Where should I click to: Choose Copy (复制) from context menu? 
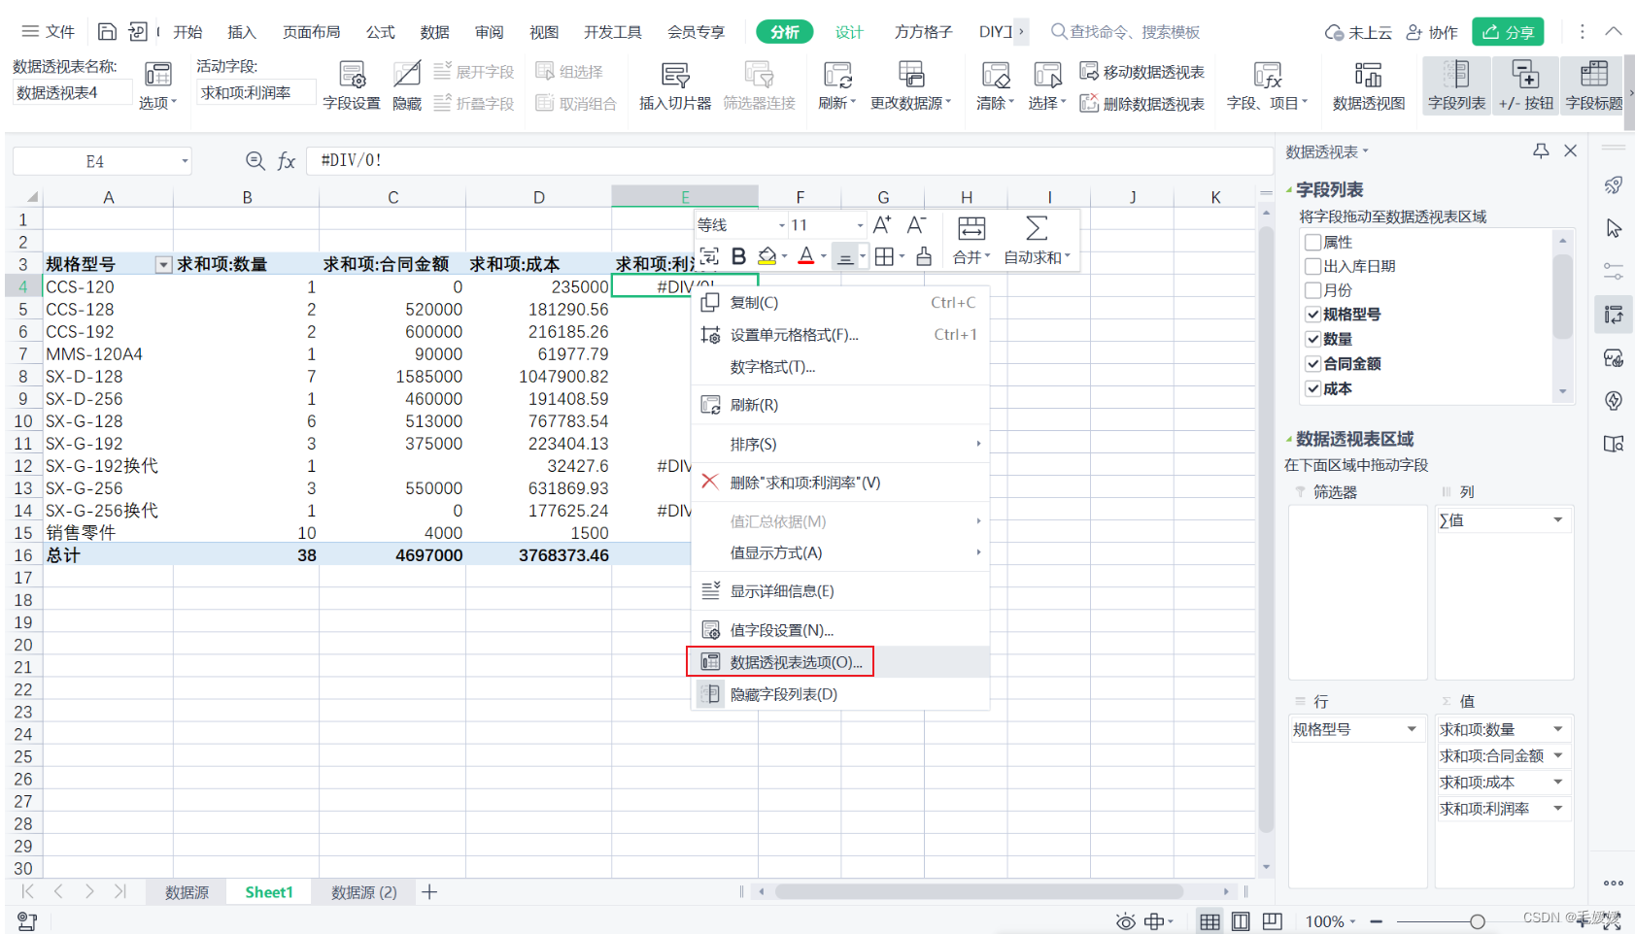[x=840, y=303]
